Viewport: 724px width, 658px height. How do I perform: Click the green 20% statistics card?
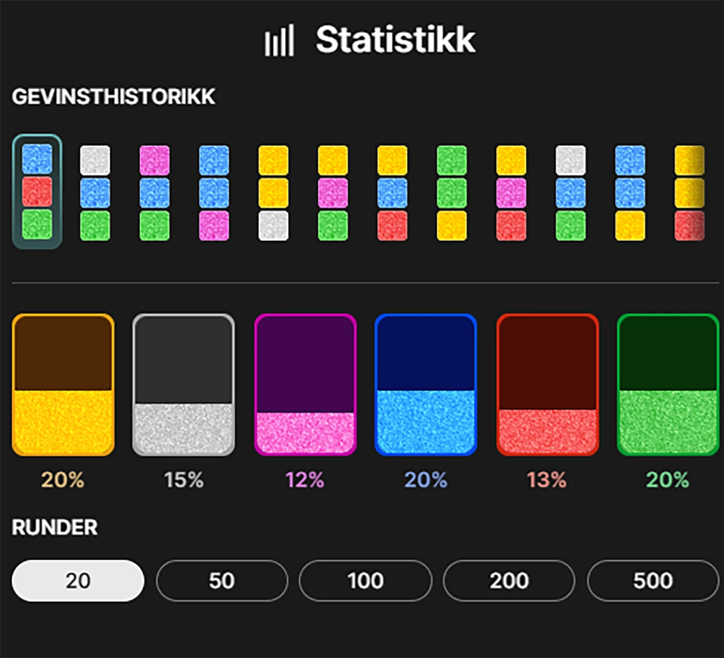(x=668, y=384)
